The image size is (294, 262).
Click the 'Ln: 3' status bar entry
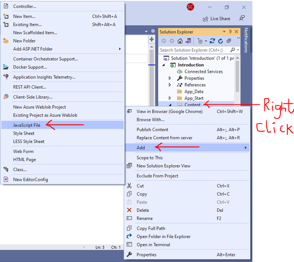pos(100,247)
